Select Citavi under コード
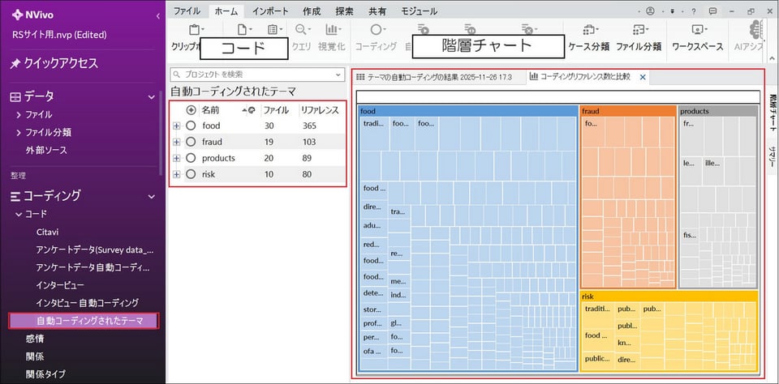779x384 pixels. coord(48,233)
